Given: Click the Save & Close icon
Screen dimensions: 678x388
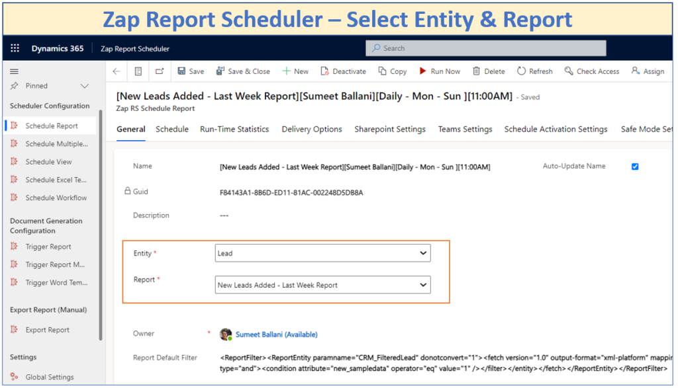Looking at the screenshot, I should tap(220, 71).
